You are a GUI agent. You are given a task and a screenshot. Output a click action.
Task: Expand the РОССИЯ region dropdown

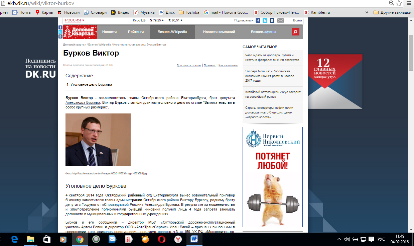[x=75, y=20]
